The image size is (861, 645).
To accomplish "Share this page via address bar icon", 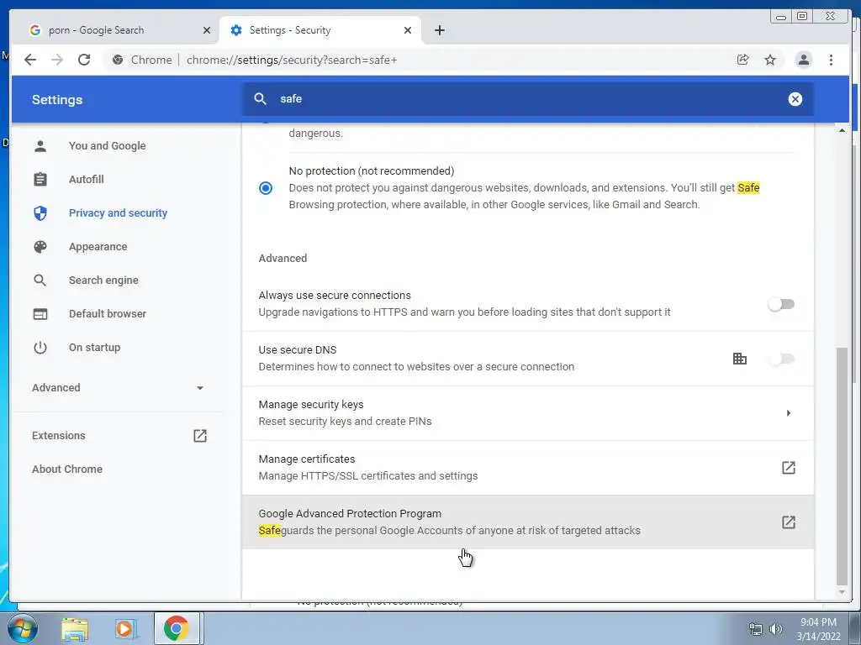I will pyautogui.click(x=743, y=60).
